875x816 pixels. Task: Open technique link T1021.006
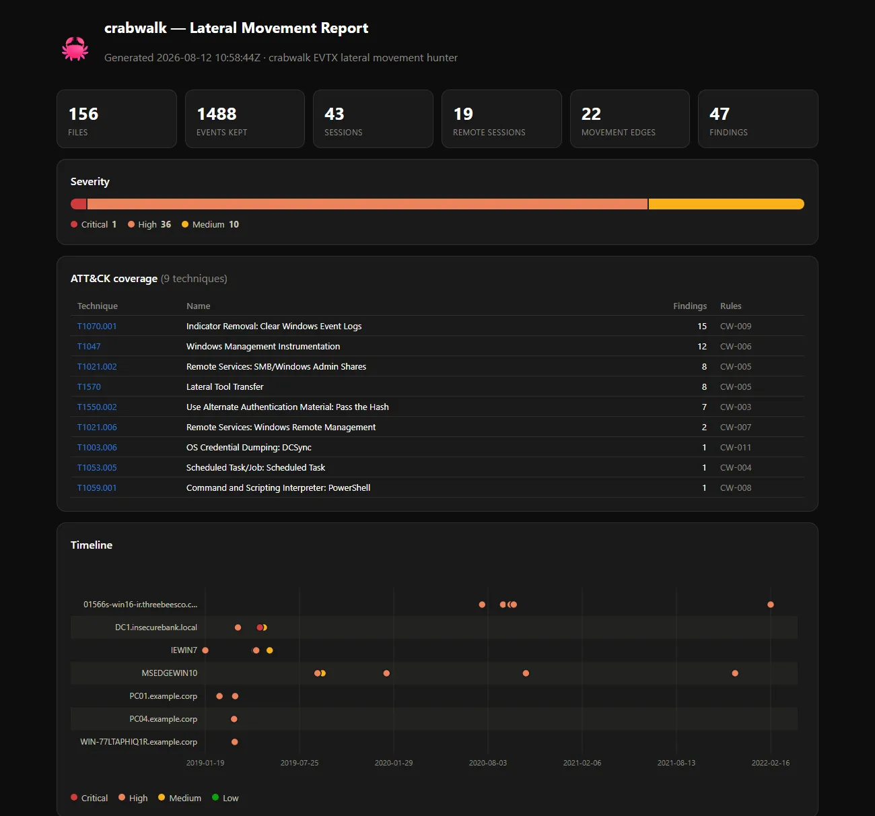pyautogui.click(x=97, y=428)
